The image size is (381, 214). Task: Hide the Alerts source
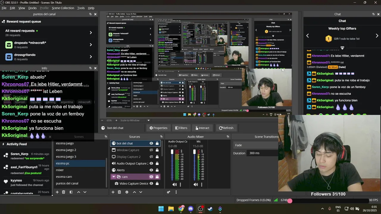[151, 170]
